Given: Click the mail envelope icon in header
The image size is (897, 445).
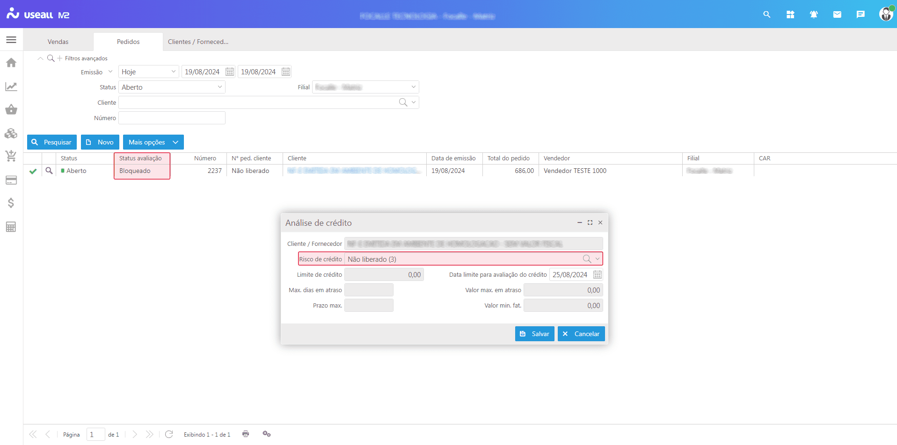Looking at the screenshot, I should coord(837,14).
